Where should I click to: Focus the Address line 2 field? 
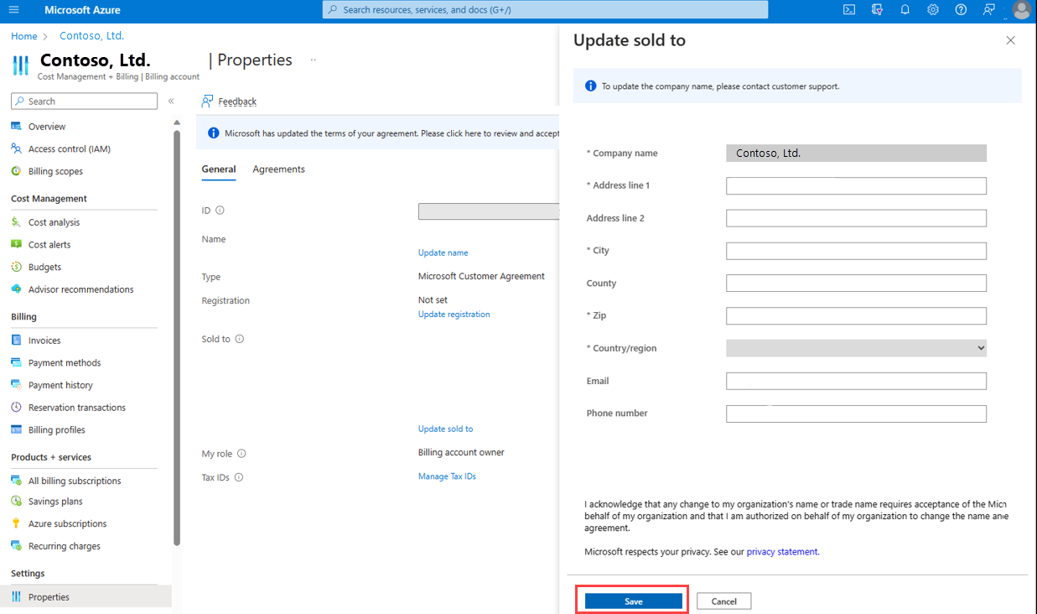pos(856,218)
